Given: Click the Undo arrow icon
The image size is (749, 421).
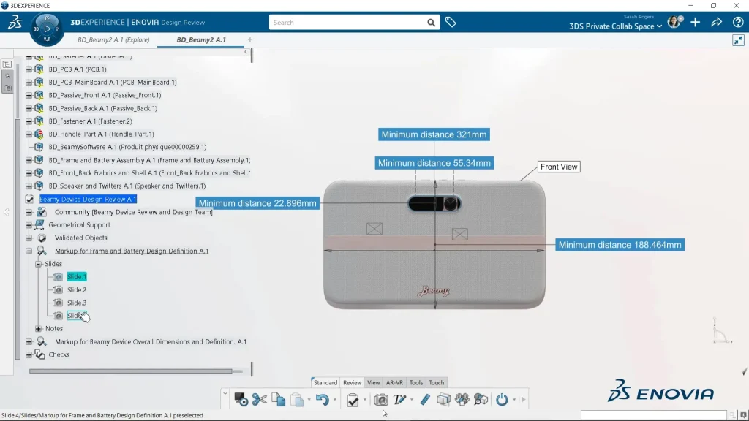Looking at the screenshot, I should coord(322,400).
